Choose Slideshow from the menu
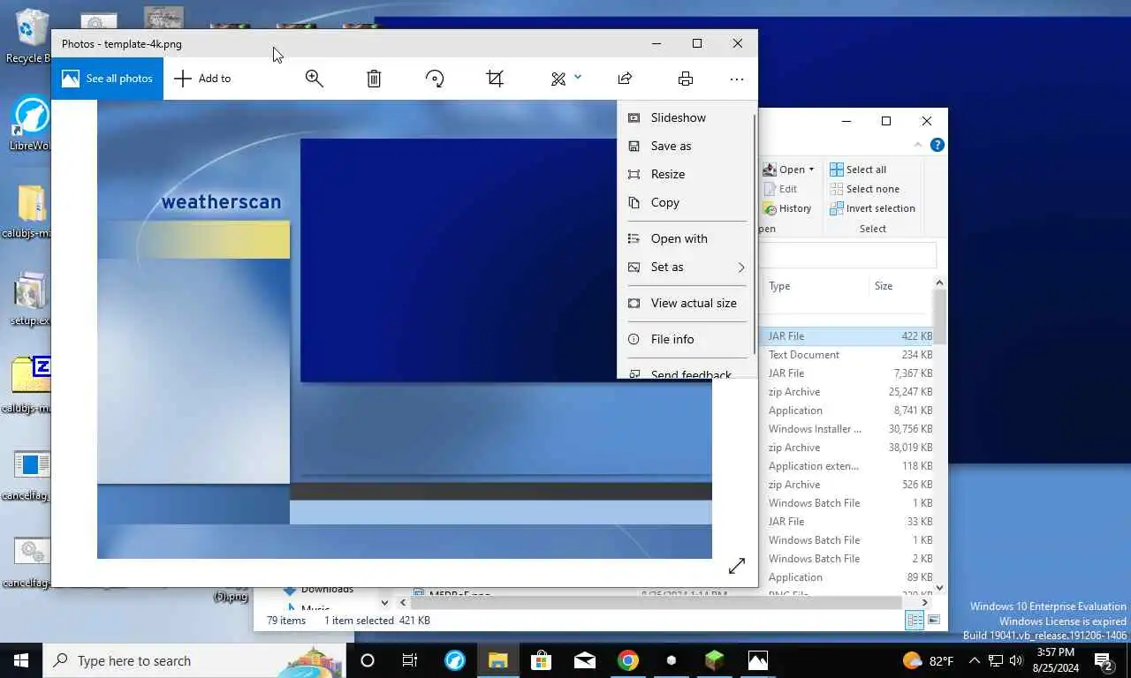Image resolution: width=1131 pixels, height=678 pixels. coord(686,117)
